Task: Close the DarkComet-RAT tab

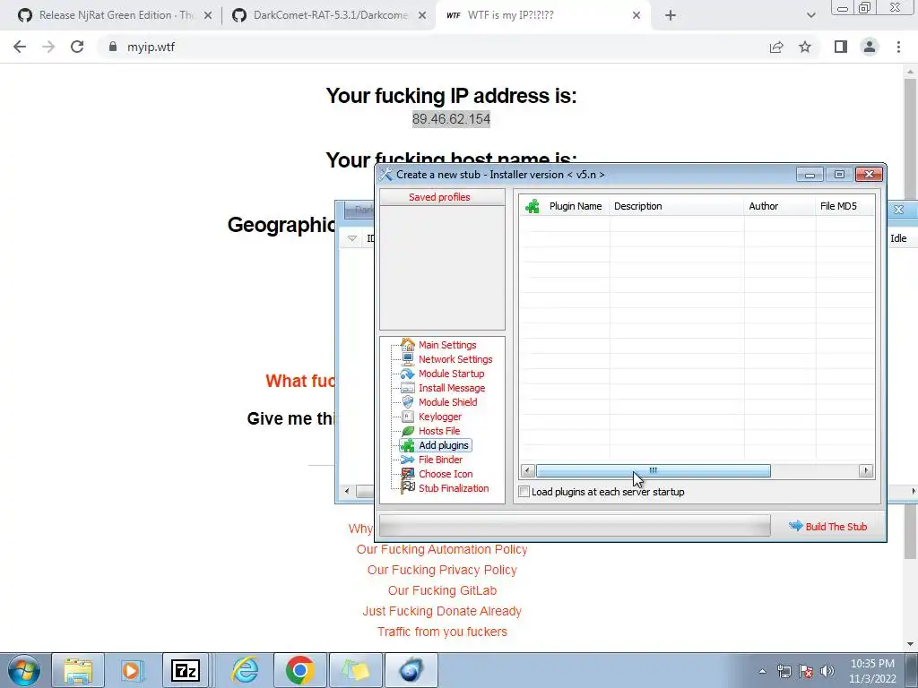Action: 421,15
